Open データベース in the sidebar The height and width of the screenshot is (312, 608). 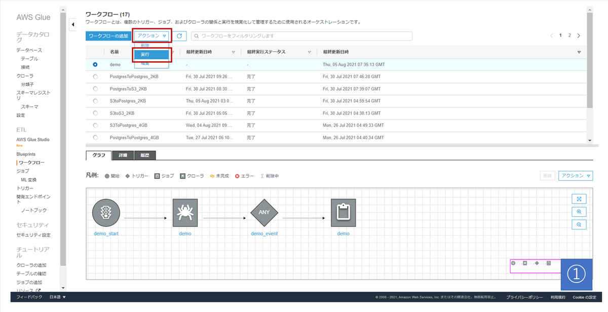click(29, 50)
